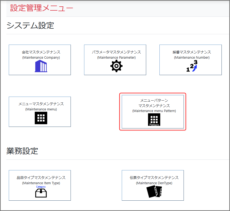Image resolution: width=230 pixels, height=211 pixels.
Task: Click the システム設定 section heading
Action: click(x=30, y=25)
